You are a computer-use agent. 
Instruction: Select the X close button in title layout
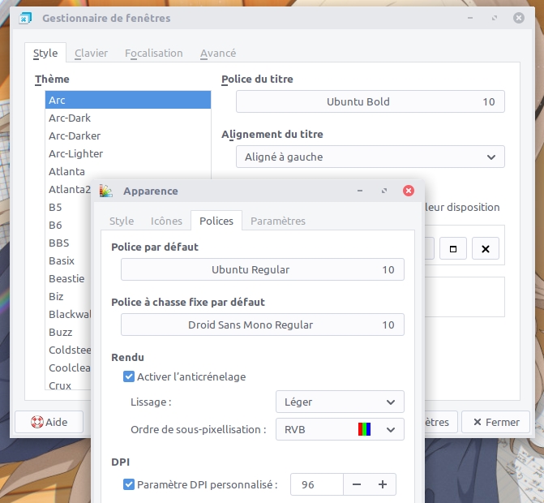(x=486, y=248)
